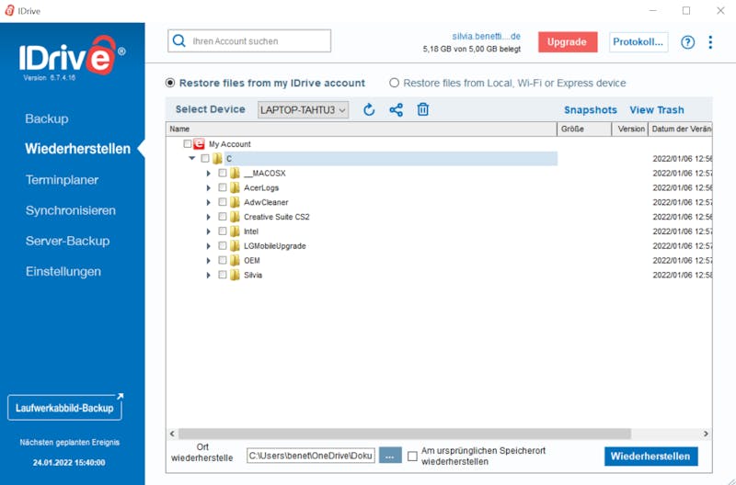Click the __MACOSX folder icon

tap(235, 173)
